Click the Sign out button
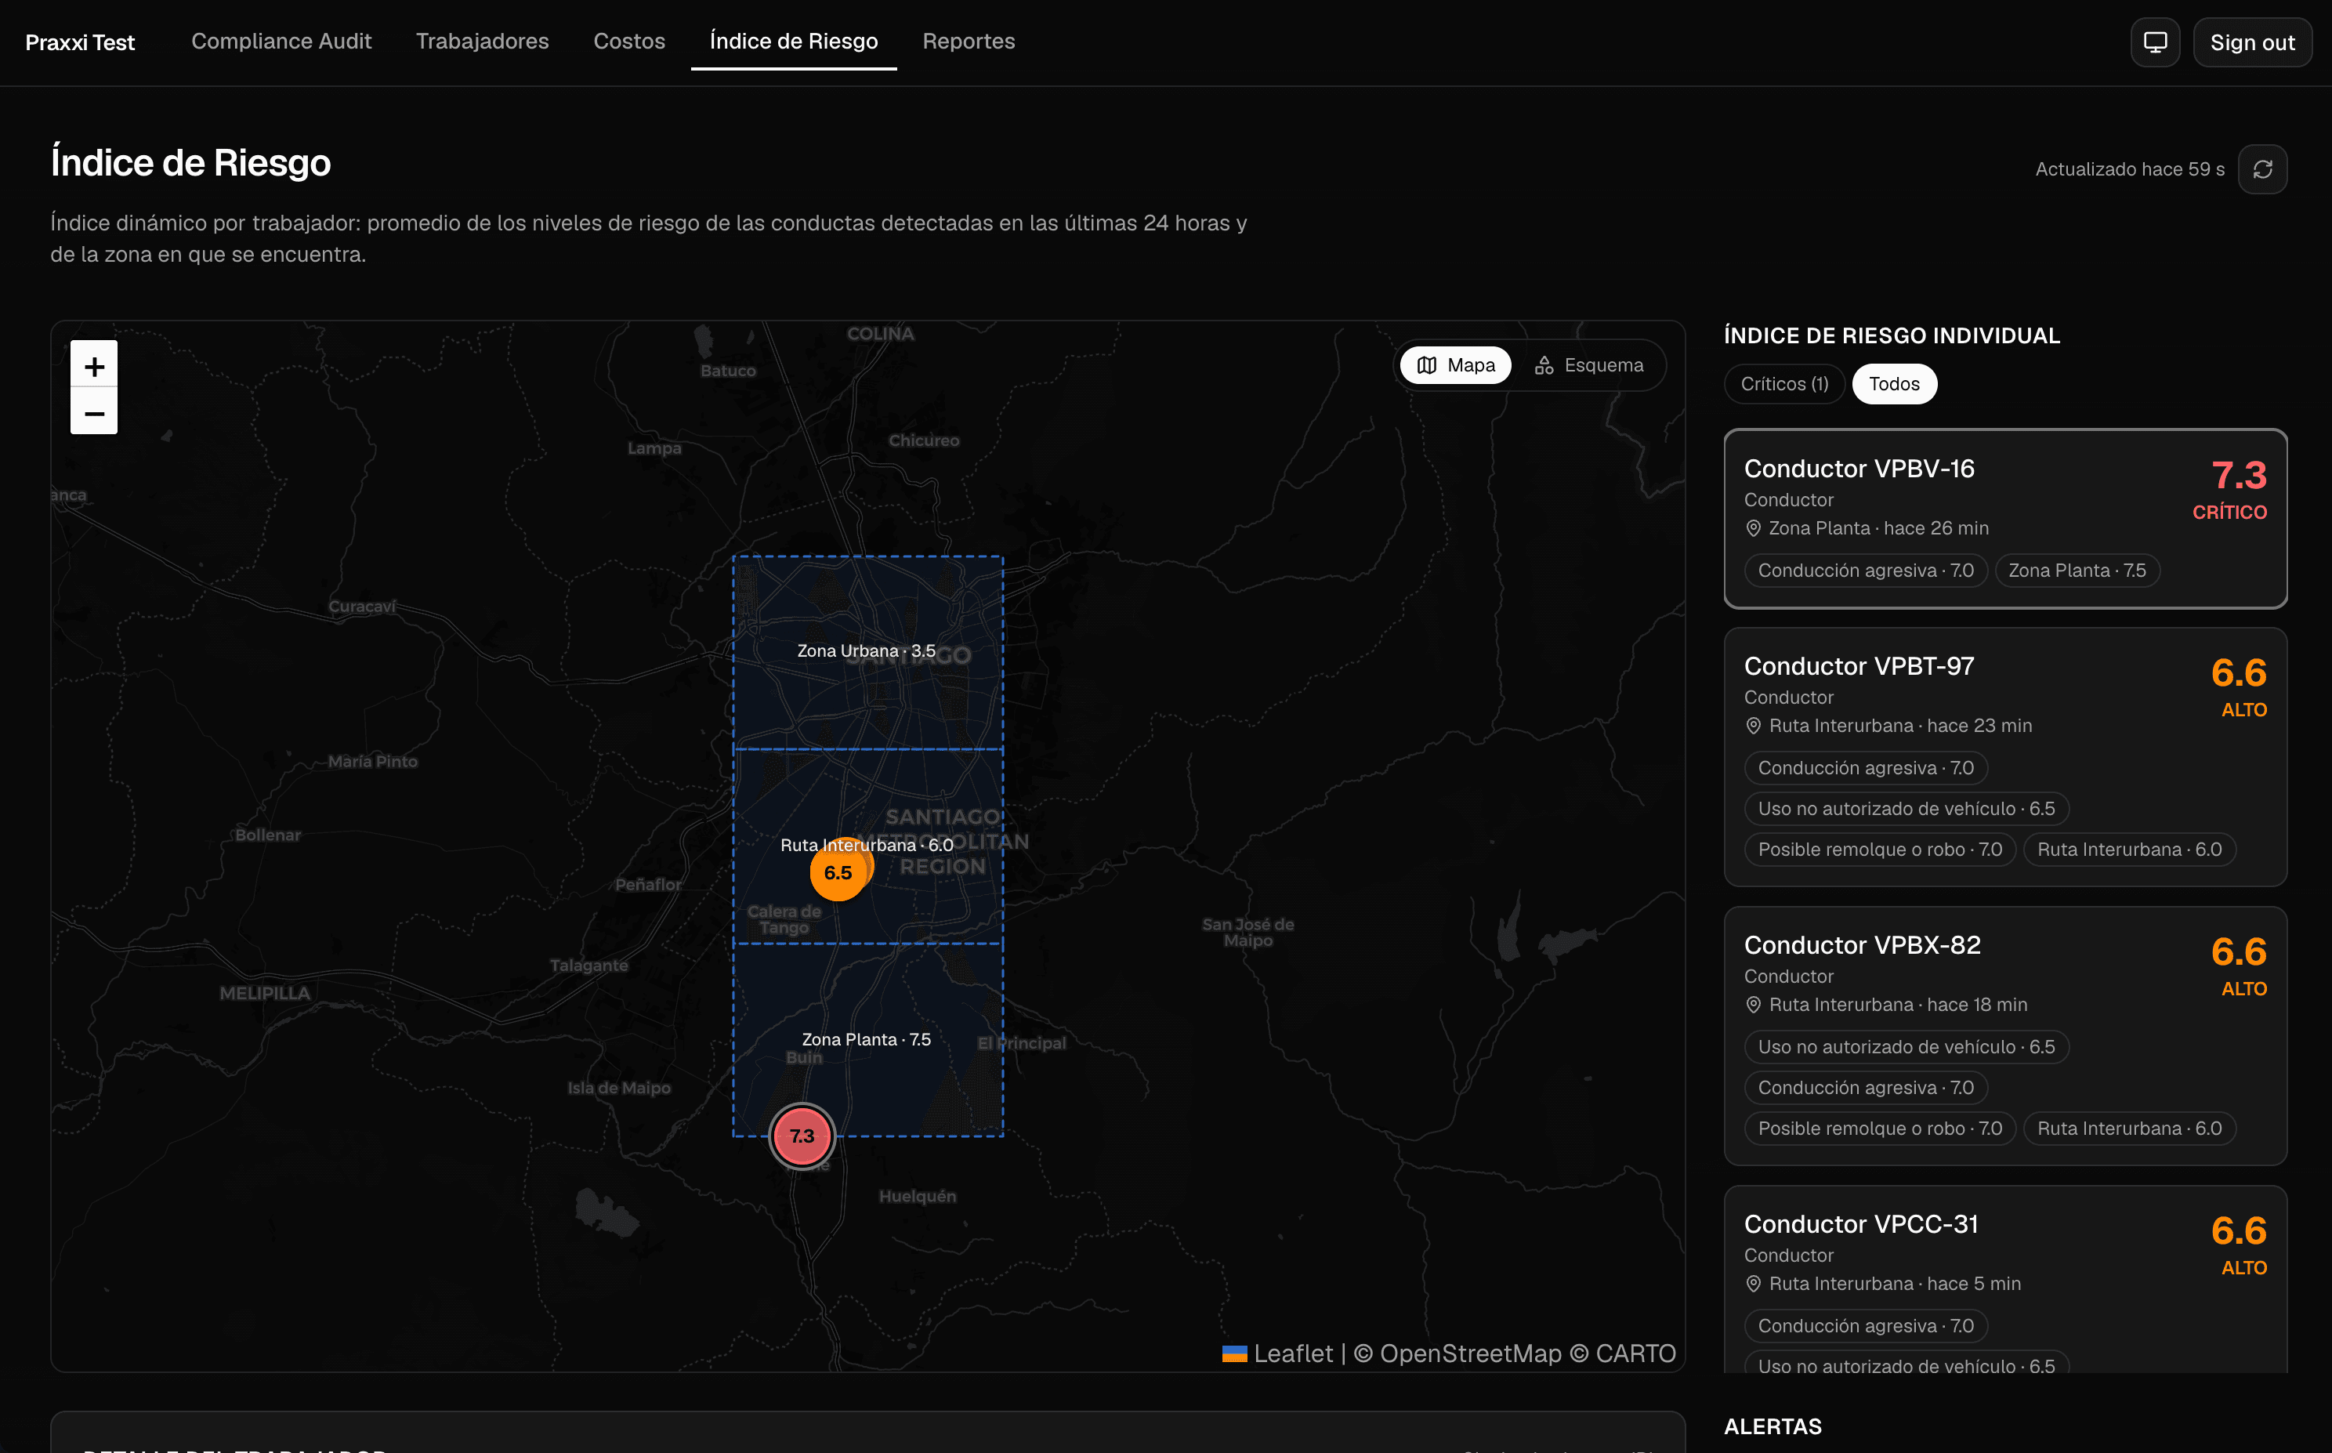This screenshot has height=1453, width=2332. 2252,42
